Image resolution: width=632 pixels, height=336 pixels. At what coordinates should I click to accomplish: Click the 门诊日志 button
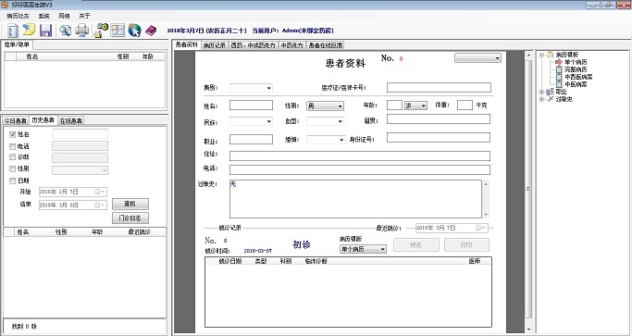130,218
